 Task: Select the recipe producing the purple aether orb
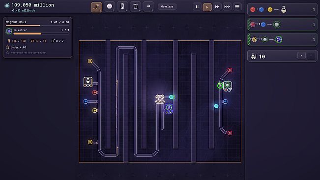pyautogui.click(x=282, y=39)
